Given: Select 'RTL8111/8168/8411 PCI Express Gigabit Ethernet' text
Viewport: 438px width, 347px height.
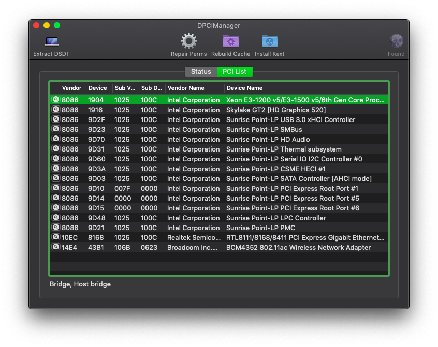Looking at the screenshot, I should tap(305, 238).
